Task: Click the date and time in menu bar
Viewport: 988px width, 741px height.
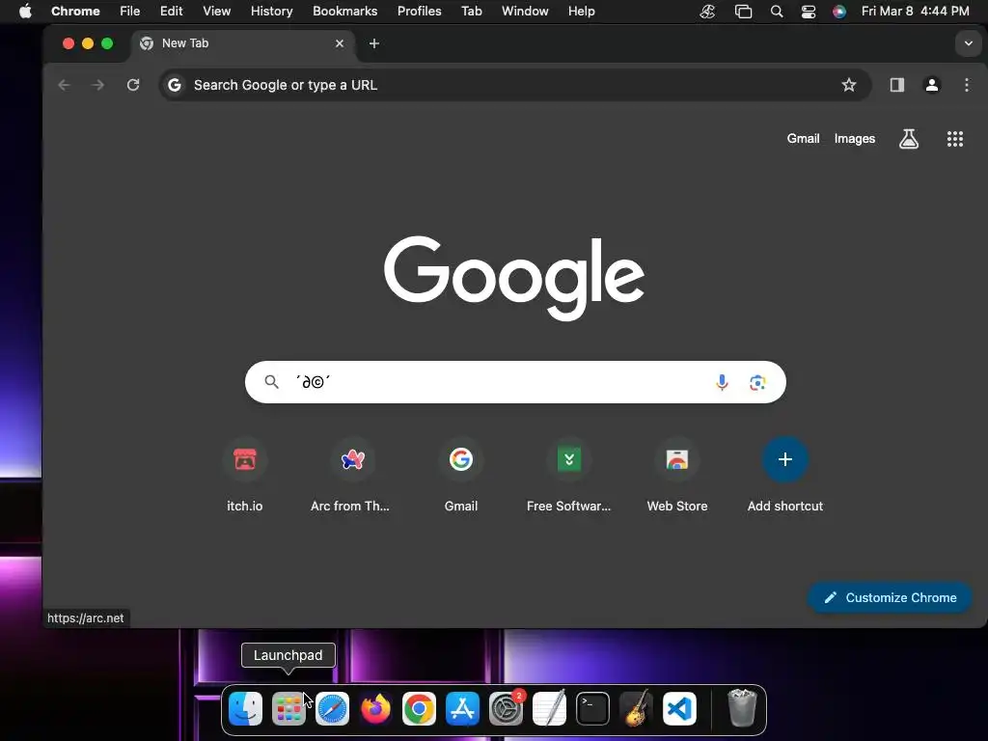Action: (916, 12)
